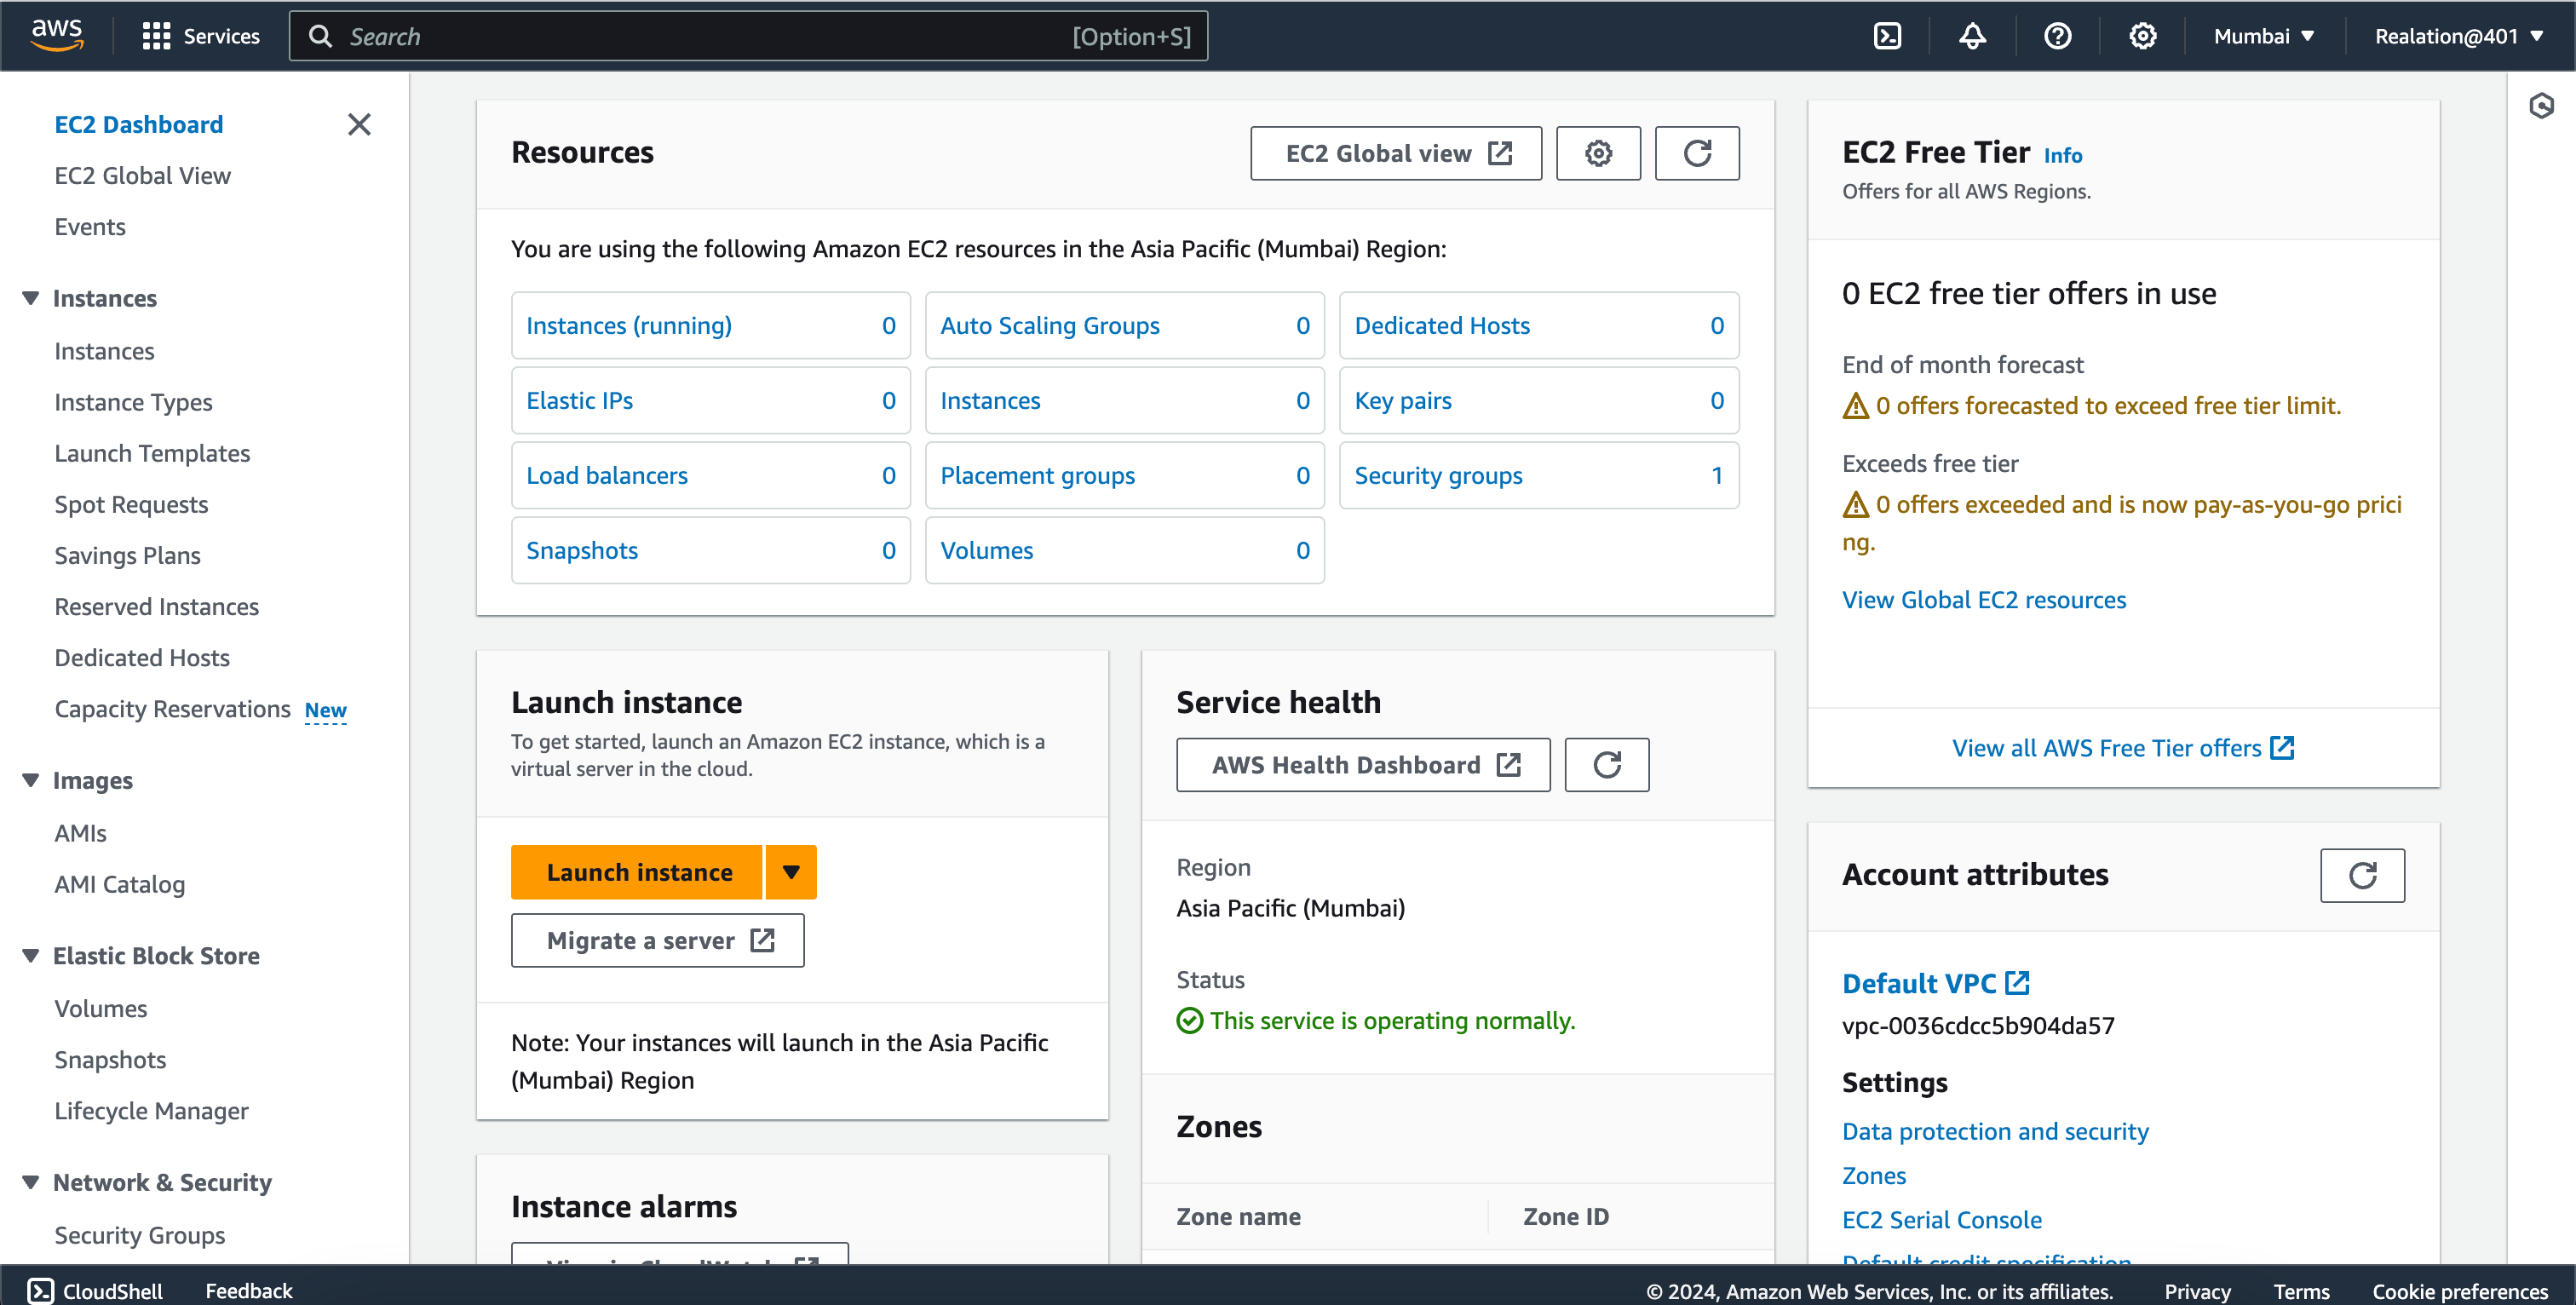Screen dimensions: 2576x1305
Task: Open Data protection and security settings
Action: point(1995,1131)
